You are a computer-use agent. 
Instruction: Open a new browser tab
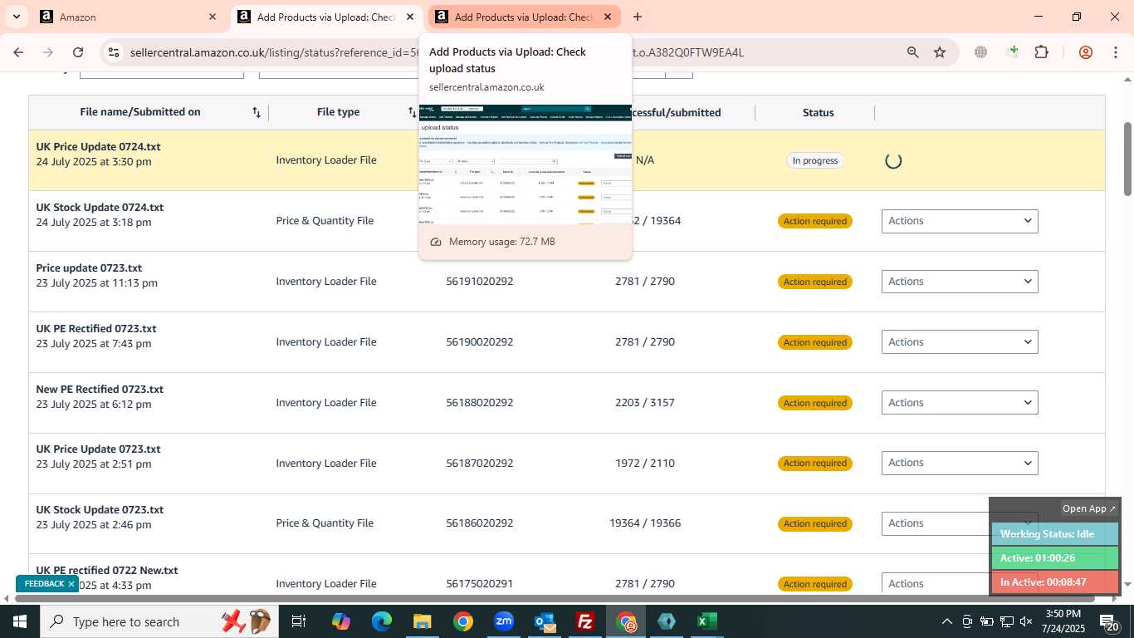638,17
